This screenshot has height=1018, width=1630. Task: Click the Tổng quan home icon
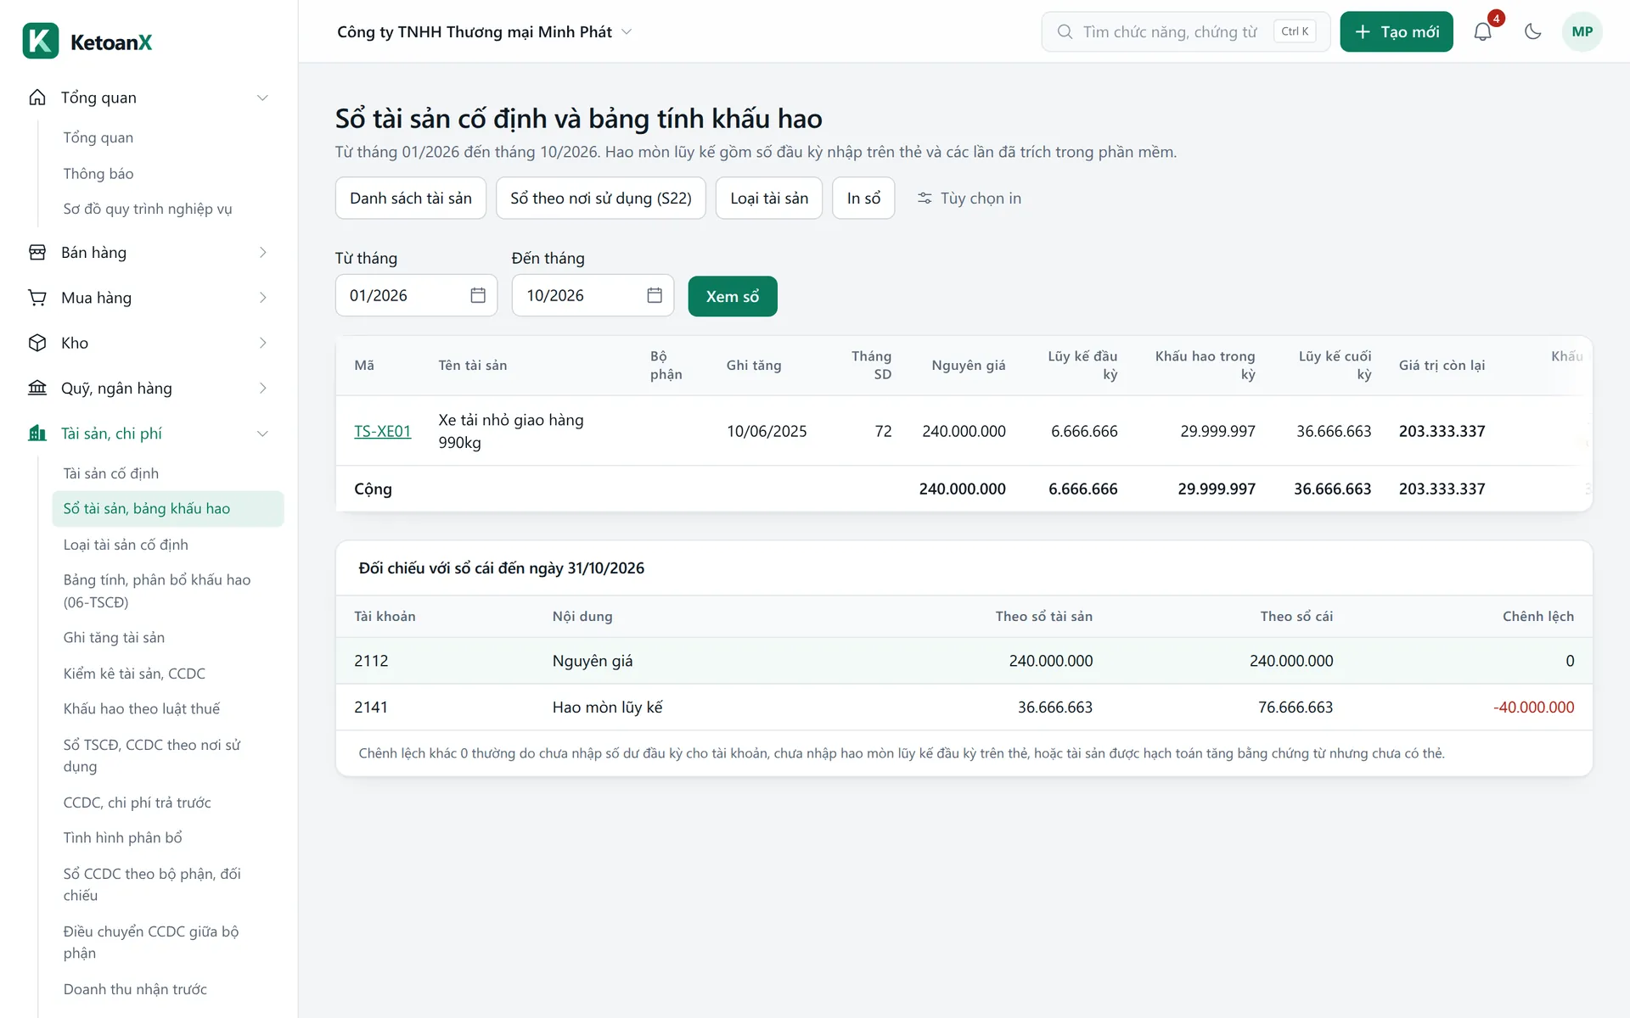click(x=37, y=98)
